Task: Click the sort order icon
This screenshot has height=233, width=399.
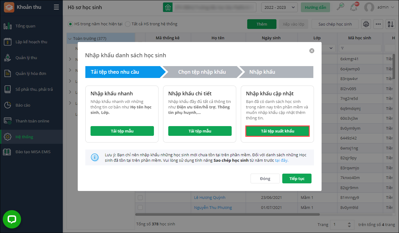Action: [390, 24]
